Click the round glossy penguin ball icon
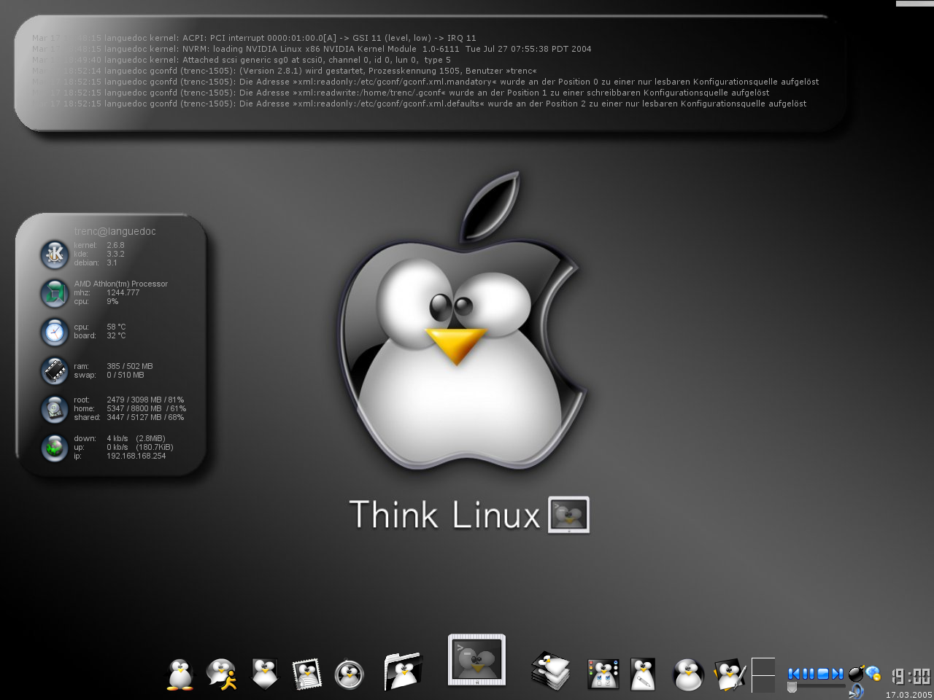The height and width of the screenshot is (700, 934). point(687,674)
